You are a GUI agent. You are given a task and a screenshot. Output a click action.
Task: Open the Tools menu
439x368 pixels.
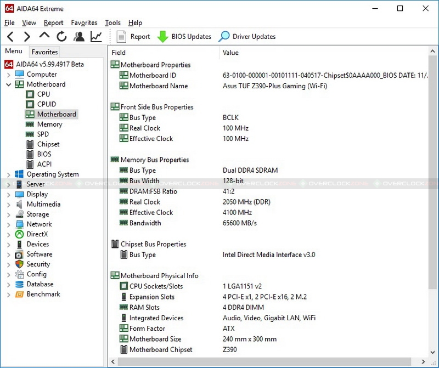112,22
